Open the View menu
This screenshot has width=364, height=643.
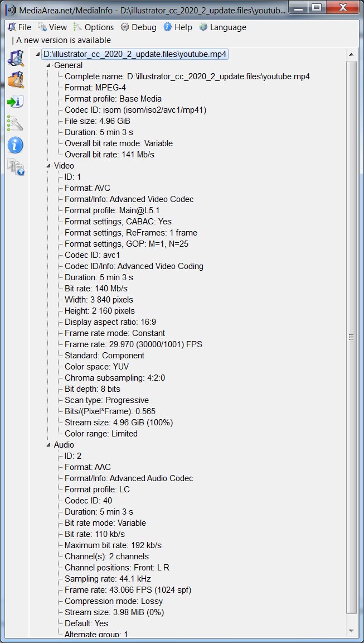pyautogui.click(x=52, y=27)
